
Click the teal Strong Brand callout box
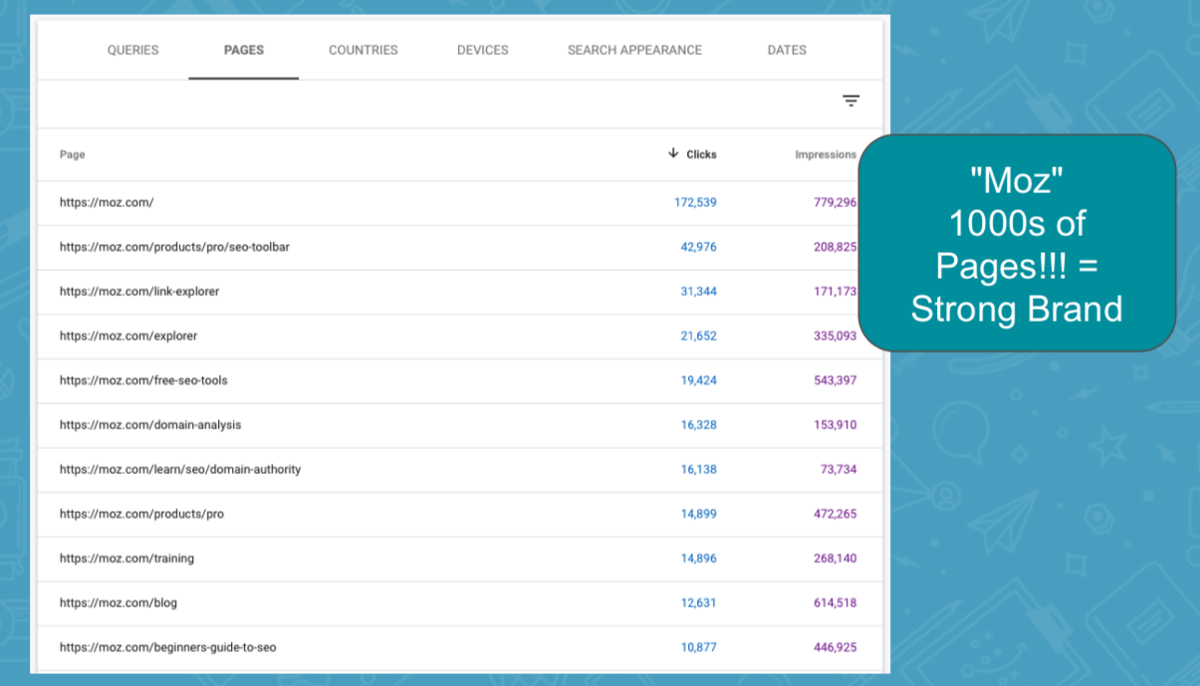pyautogui.click(x=1016, y=243)
